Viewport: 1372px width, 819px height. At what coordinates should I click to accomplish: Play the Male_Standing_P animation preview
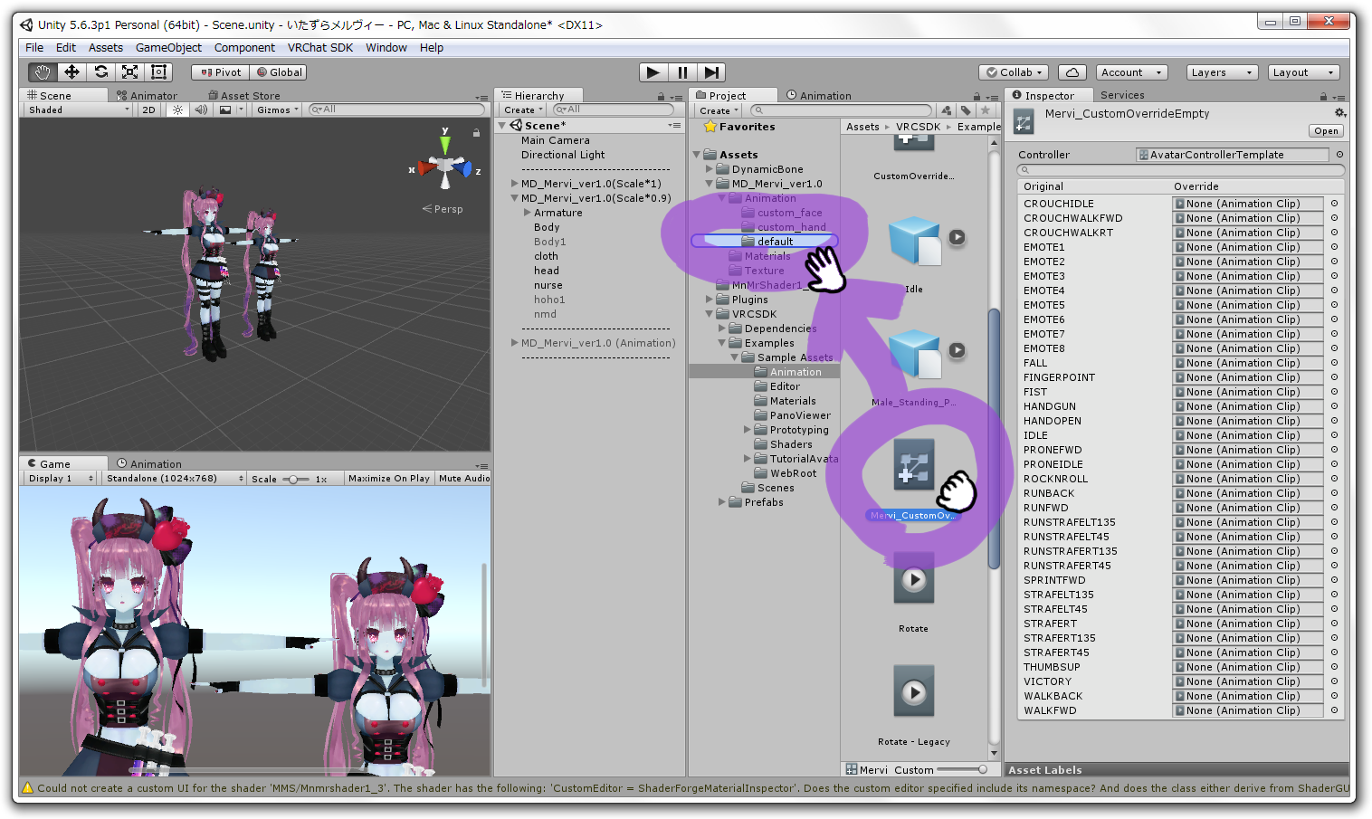click(957, 350)
